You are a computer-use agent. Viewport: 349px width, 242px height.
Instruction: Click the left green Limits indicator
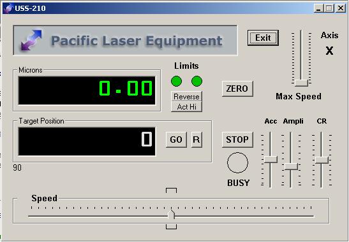tap(176, 81)
